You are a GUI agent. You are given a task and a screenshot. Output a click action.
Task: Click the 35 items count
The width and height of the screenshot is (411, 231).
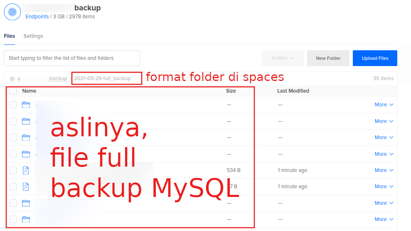pos(383,78)
